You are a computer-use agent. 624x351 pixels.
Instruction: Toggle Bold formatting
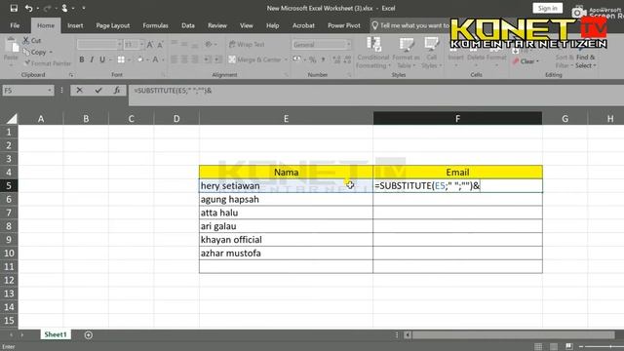tap(82, 59)
